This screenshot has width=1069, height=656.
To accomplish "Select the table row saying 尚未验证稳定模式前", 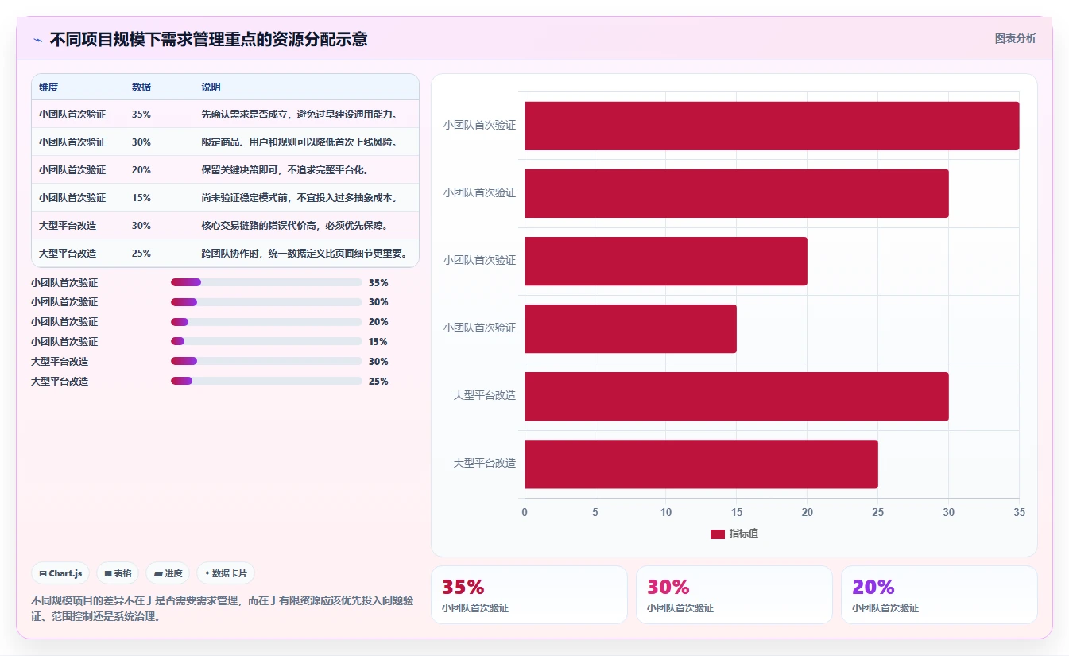I will (x=225, y=197).
